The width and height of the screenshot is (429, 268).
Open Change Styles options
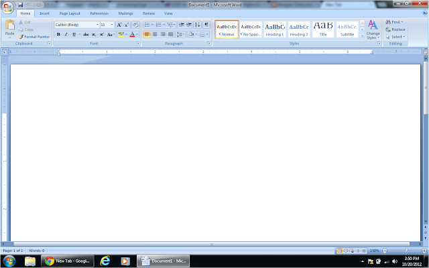point(373,29)
